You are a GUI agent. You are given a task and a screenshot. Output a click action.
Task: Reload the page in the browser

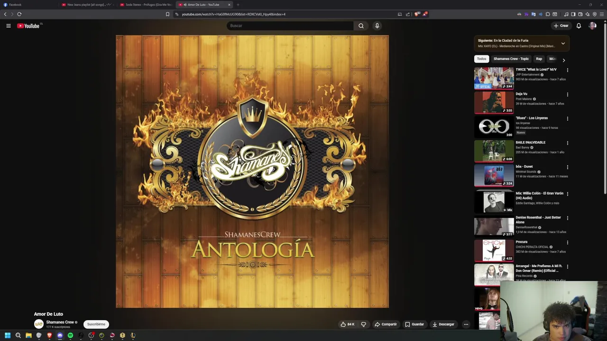(19, 14)
